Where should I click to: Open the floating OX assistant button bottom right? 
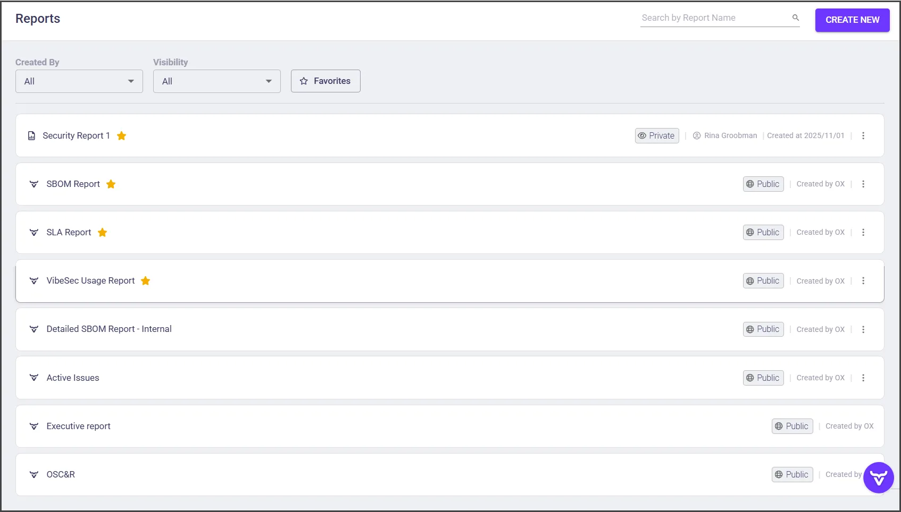pos(878,477)
